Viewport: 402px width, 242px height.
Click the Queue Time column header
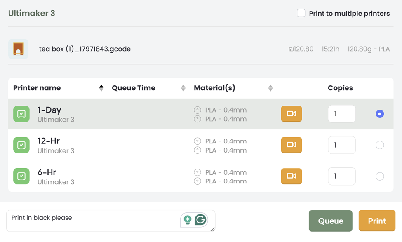click(x=133, y=88)
